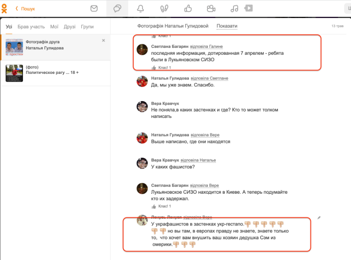The height and width of the screenshot is (260, 351).
Task: Switch to the Друзі tab
Action: coord(70,27)
